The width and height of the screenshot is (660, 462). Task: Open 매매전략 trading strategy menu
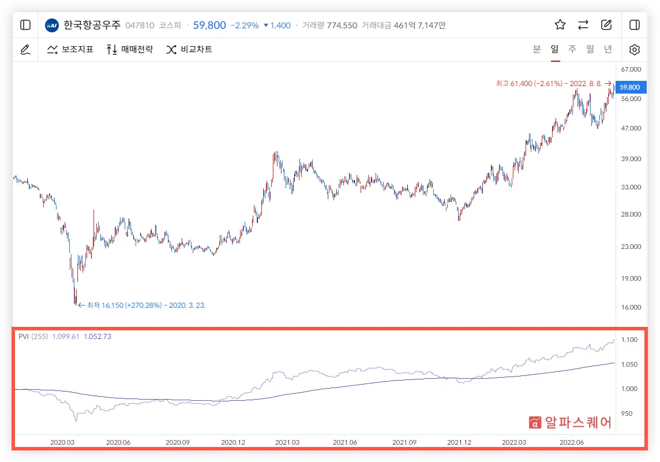(x=129, y=50)
